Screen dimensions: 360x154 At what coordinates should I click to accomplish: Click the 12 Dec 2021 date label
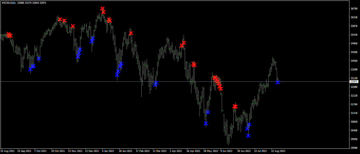click(92, 151)
